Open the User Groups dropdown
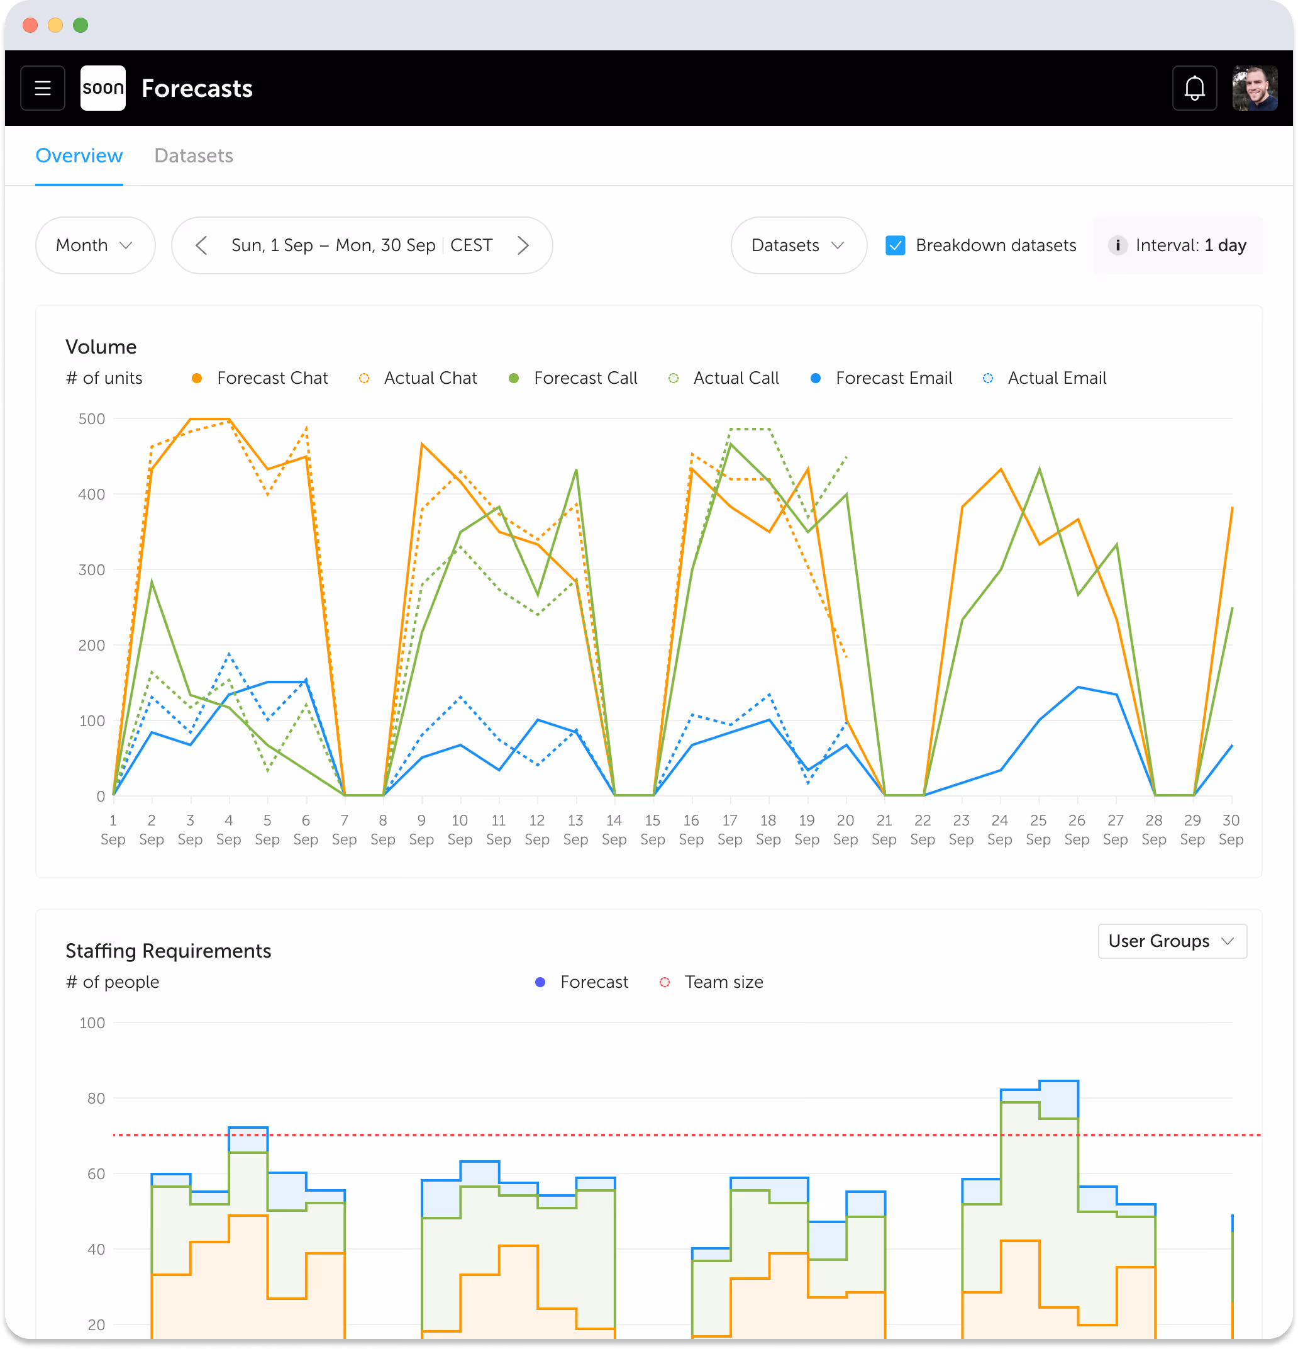 click(x=1172, y=941)
